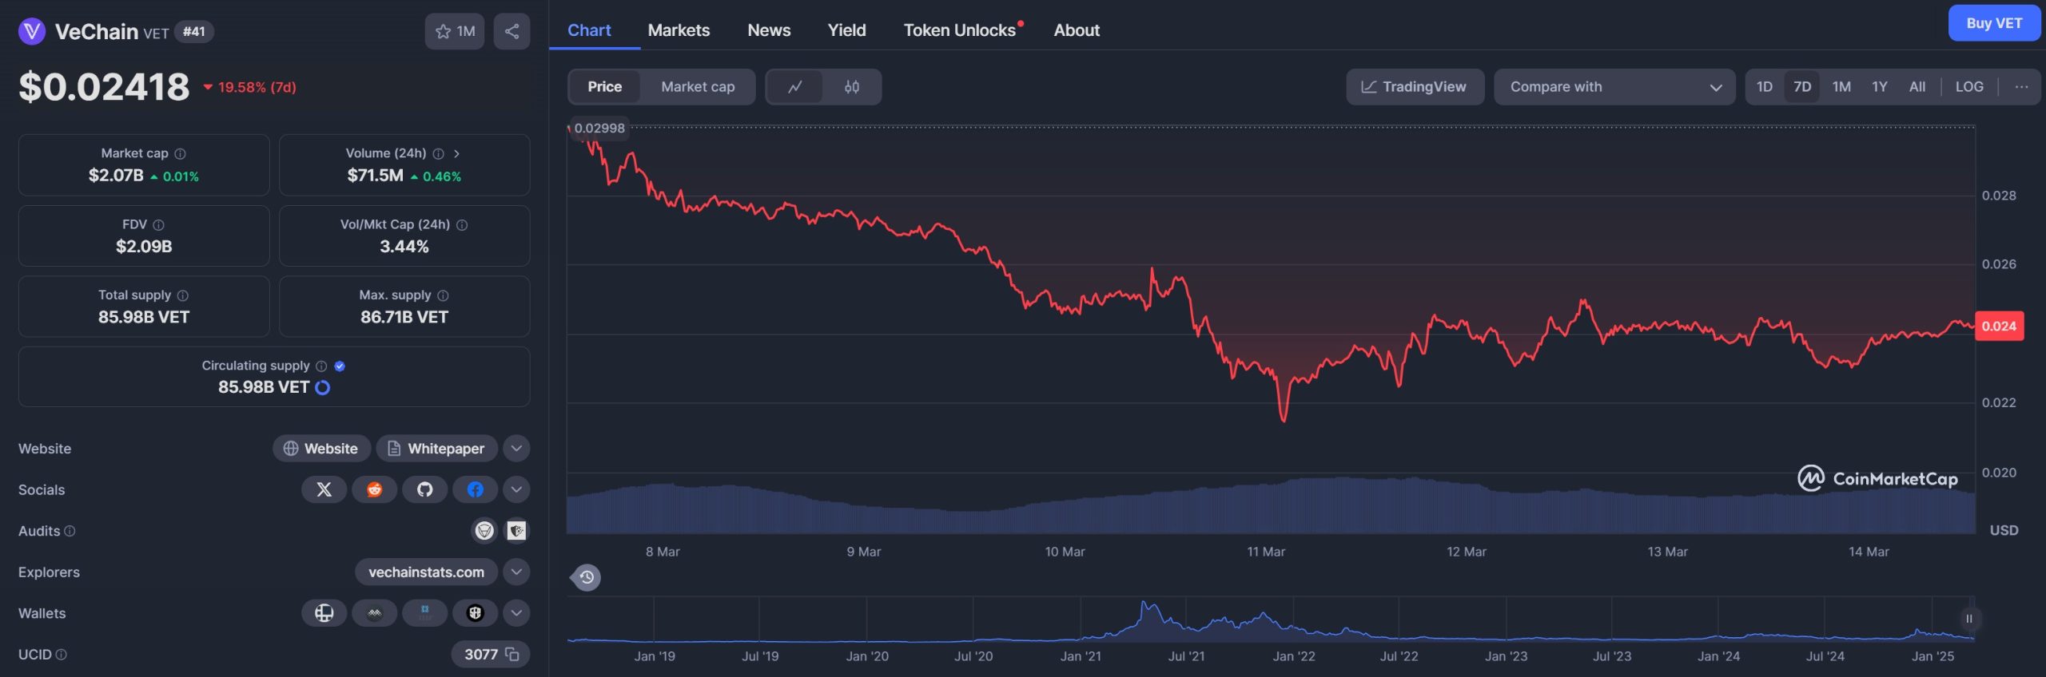Image resolution: width=2046 pixels, height=677 pixels.
Task: Open the second wallet icon
Action: click(374, 613)
